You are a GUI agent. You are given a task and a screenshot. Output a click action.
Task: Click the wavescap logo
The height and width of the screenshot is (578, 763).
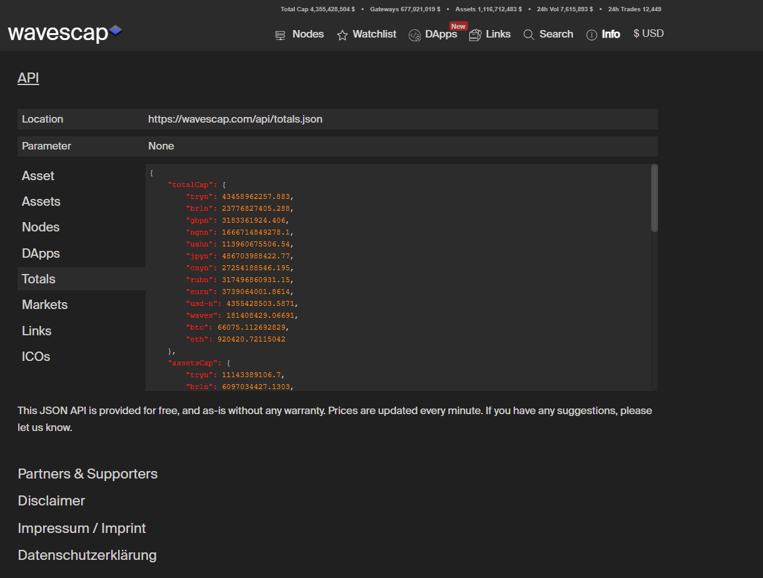point(65,32)
